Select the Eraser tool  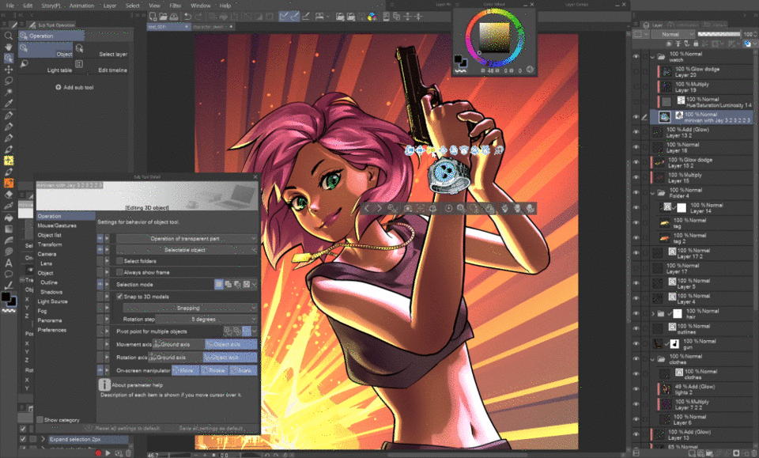(x=8, y=195)
